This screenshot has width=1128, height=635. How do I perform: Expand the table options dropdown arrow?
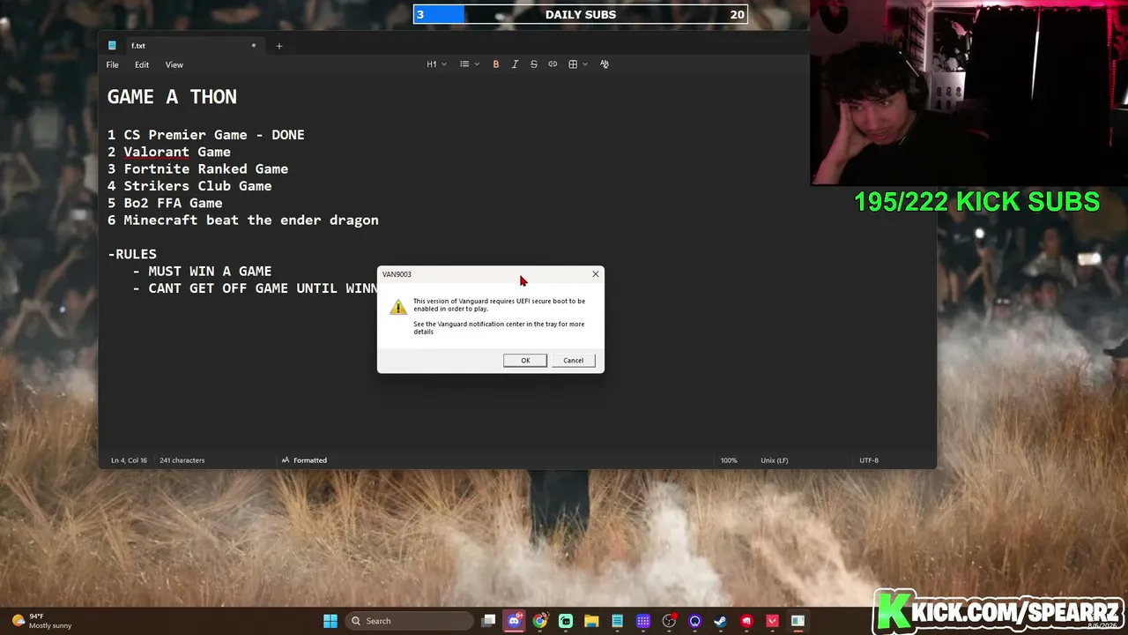click(x=585, y=64)
